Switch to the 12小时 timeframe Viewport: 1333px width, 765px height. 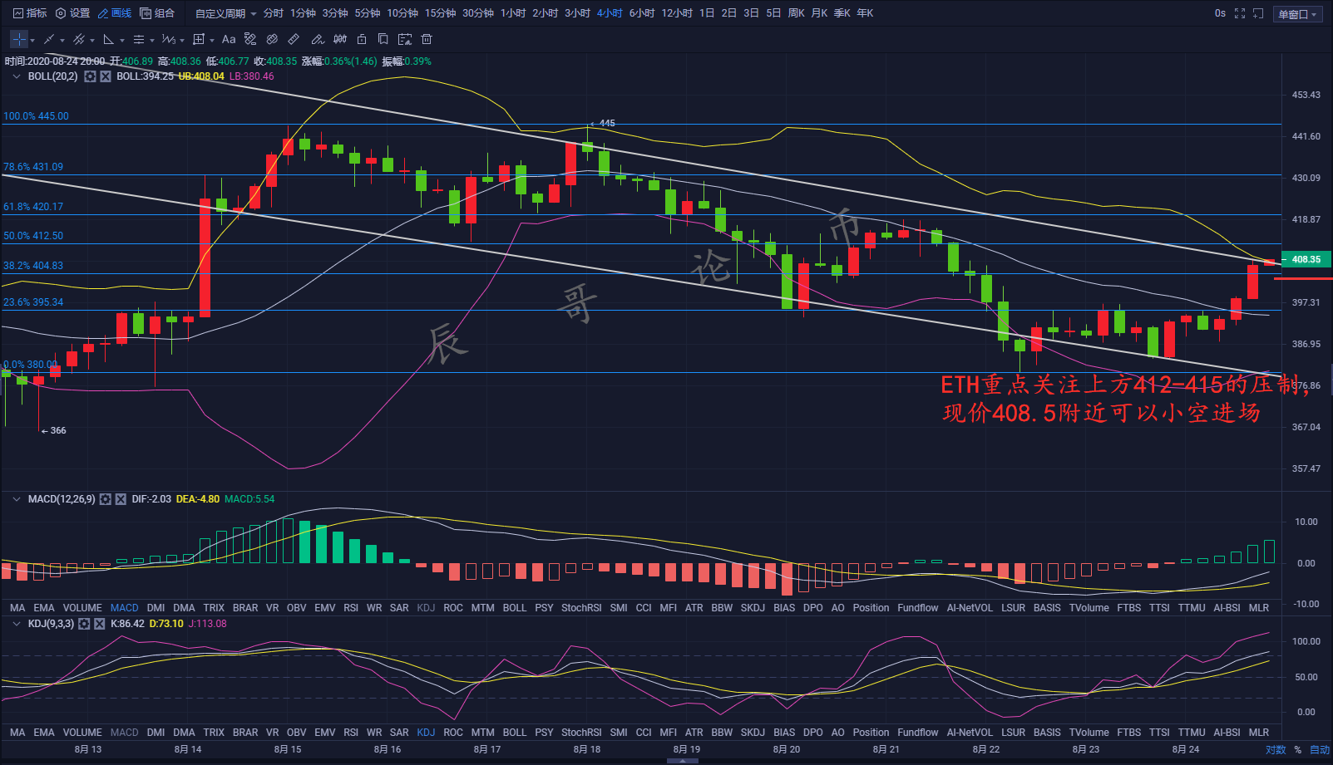coord(677,13)
